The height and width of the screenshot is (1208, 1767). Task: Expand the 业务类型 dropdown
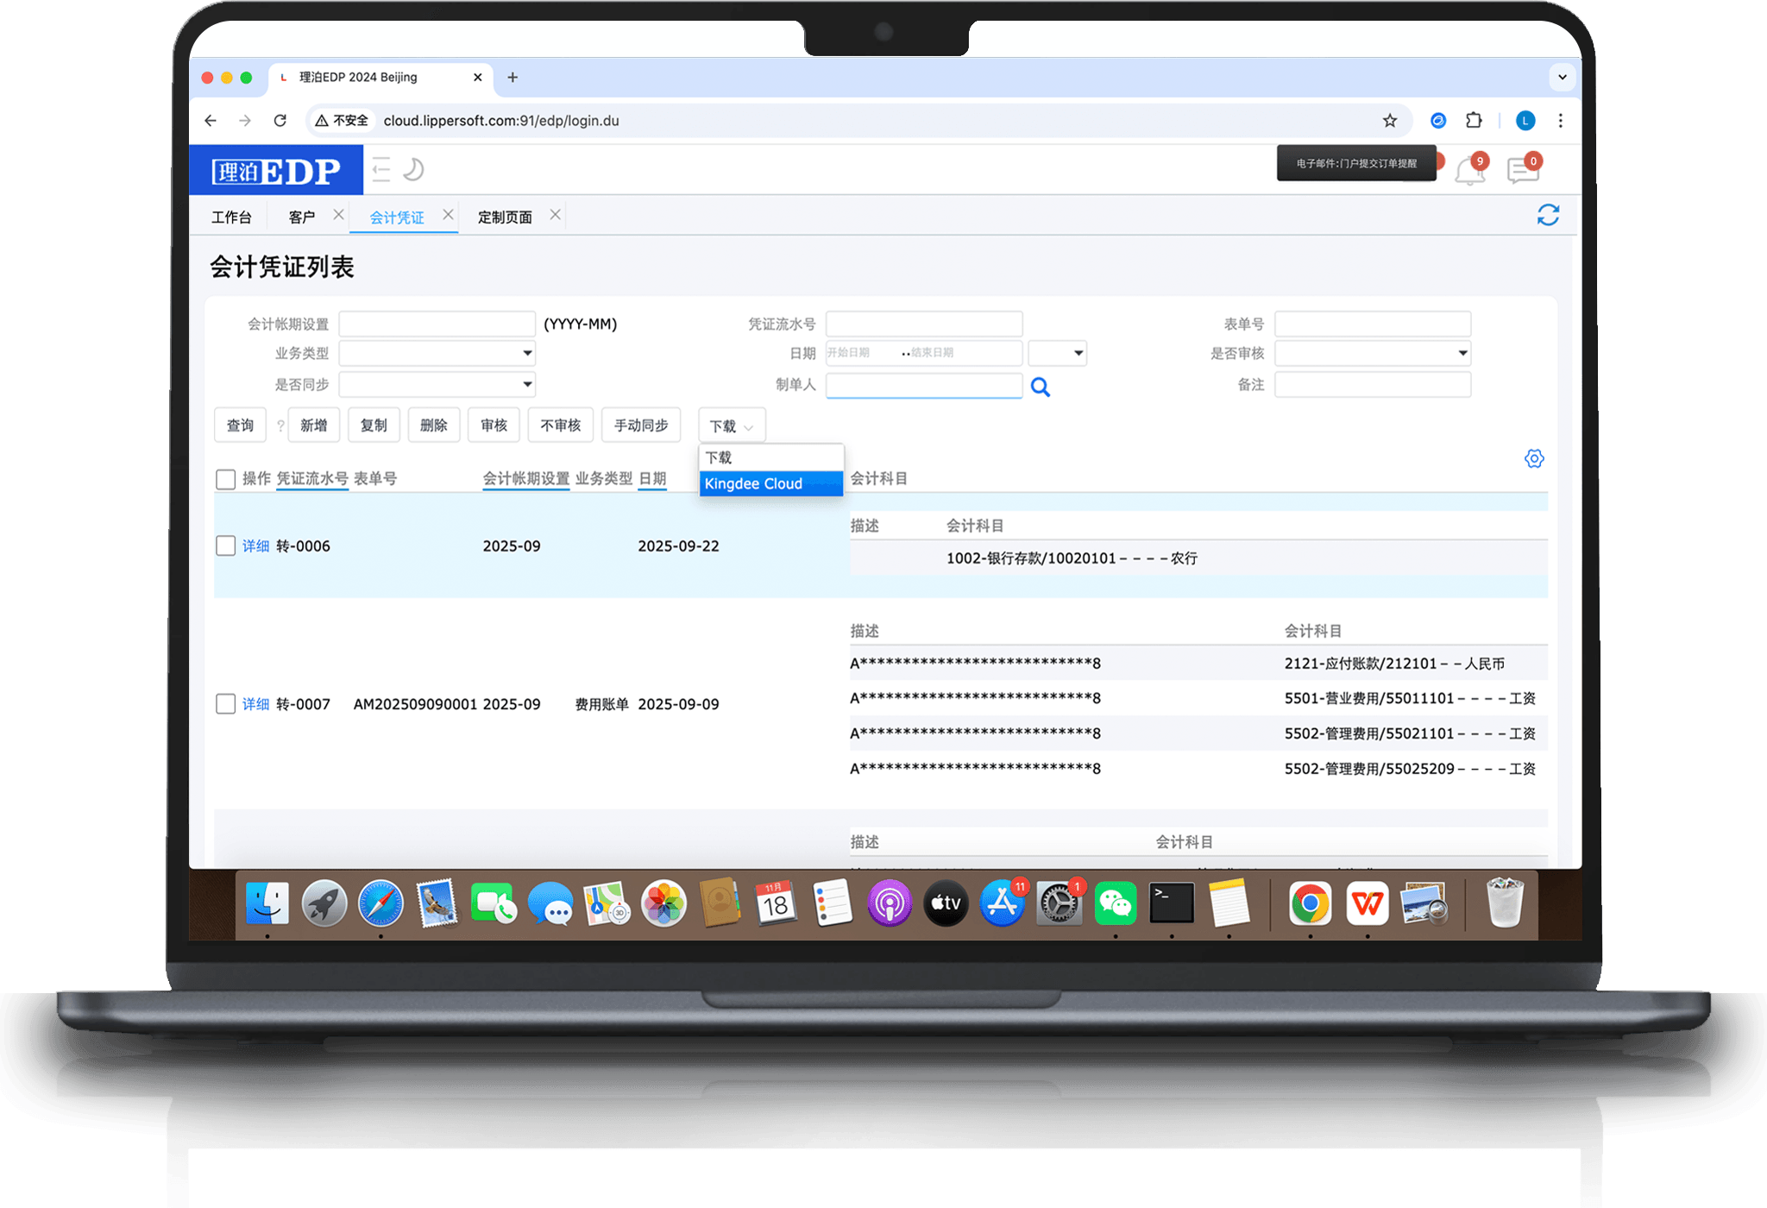(x=437, y=353)
